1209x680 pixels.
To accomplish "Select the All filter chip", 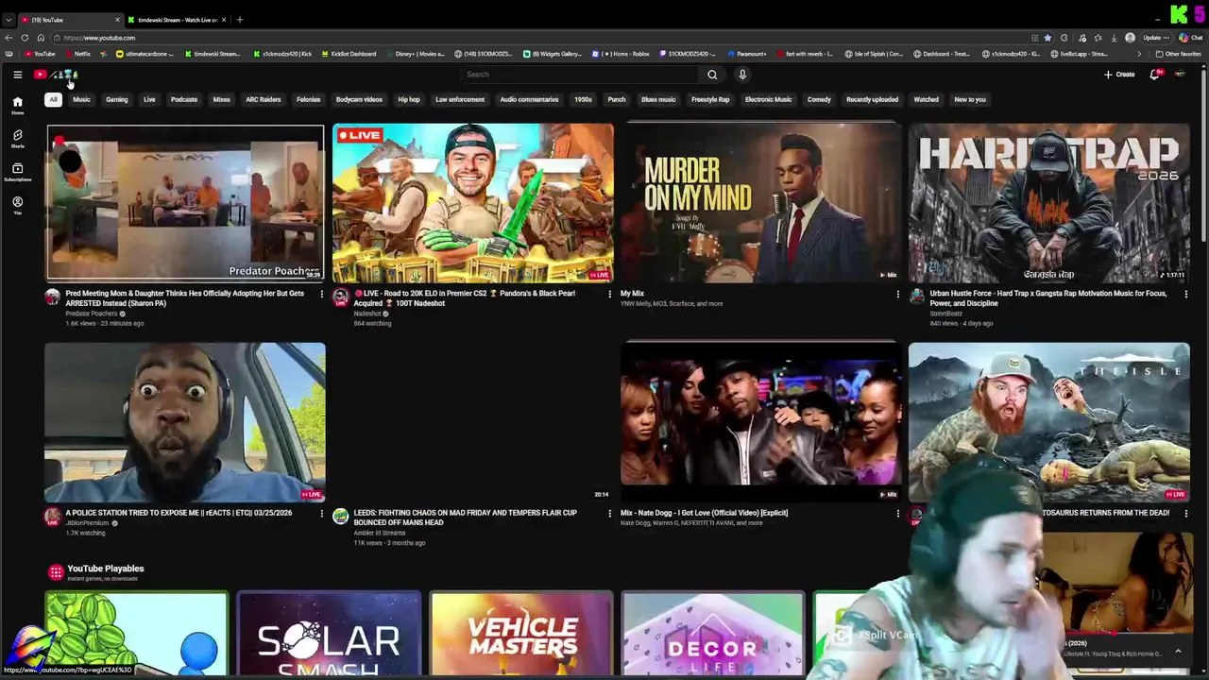I will coord(53,99).
